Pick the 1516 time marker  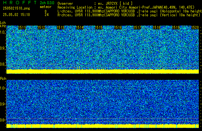[x=118, y=27]
